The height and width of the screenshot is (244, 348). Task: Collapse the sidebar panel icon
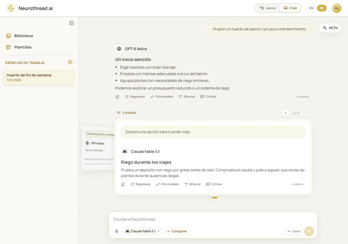(72, 23)
